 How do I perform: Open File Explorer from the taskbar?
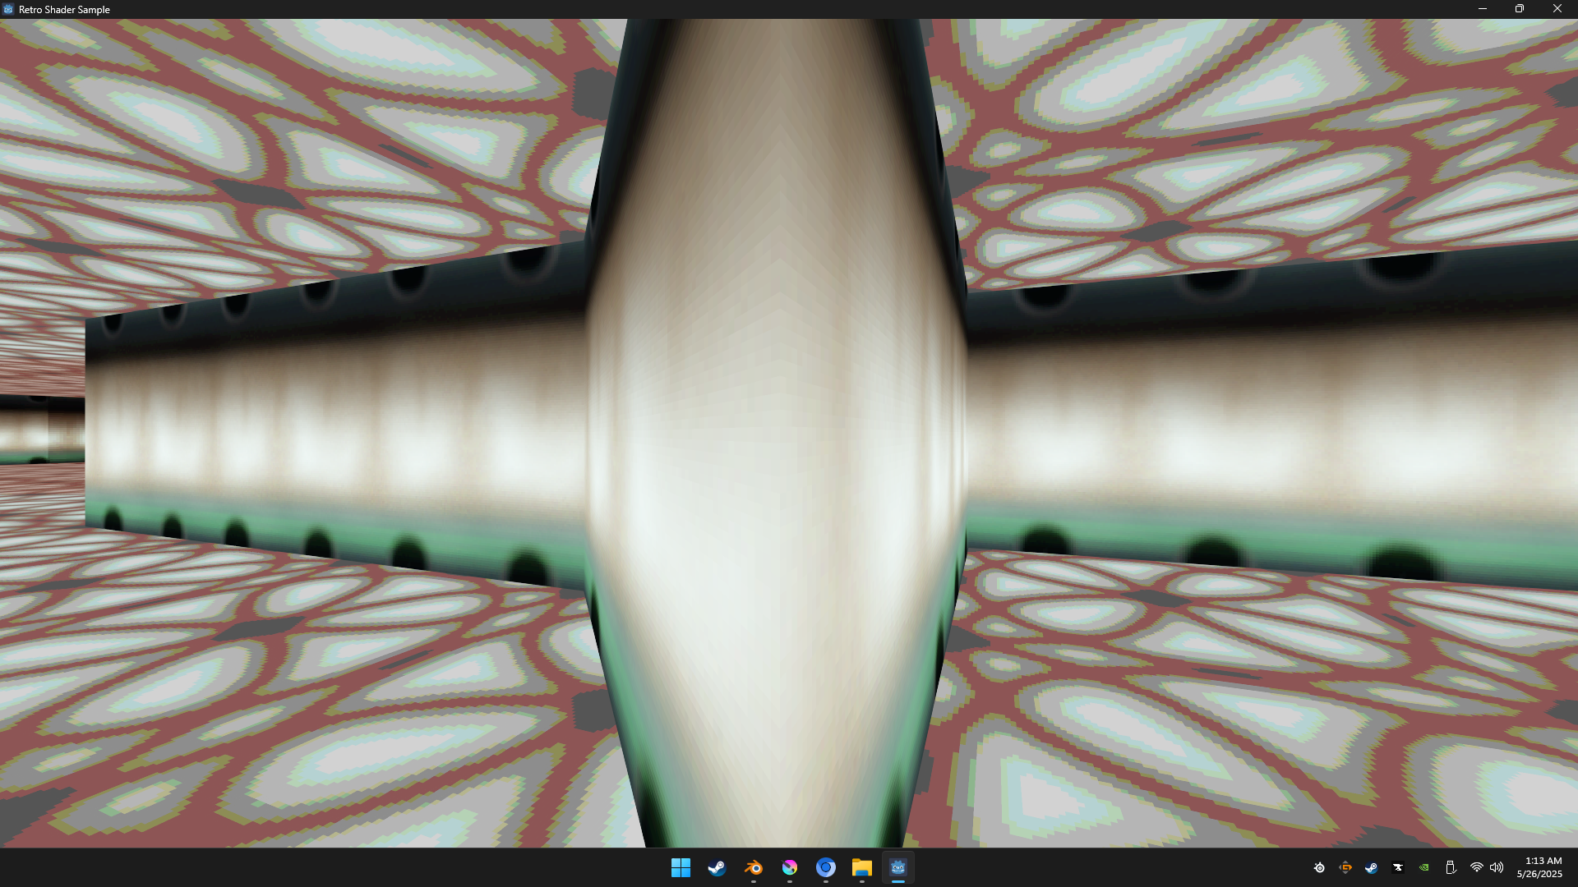coord(861,867)
